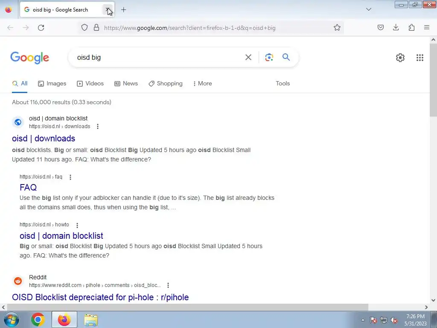Expand the More search filters menu
The height and width of the screenshot is (328, 437).
[x=203, y=83]
